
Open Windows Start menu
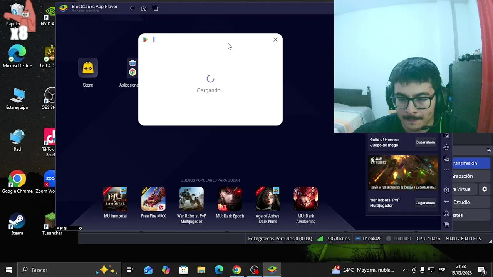click(8, 270)
